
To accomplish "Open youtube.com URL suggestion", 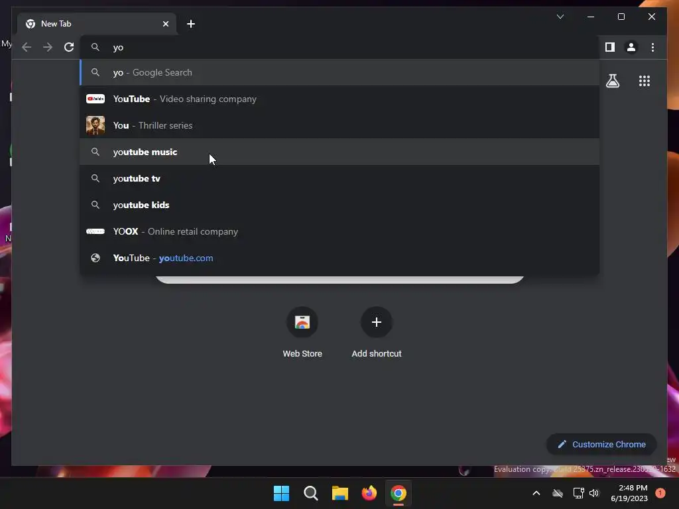I will pyautogui.click(x=339, y=258).
